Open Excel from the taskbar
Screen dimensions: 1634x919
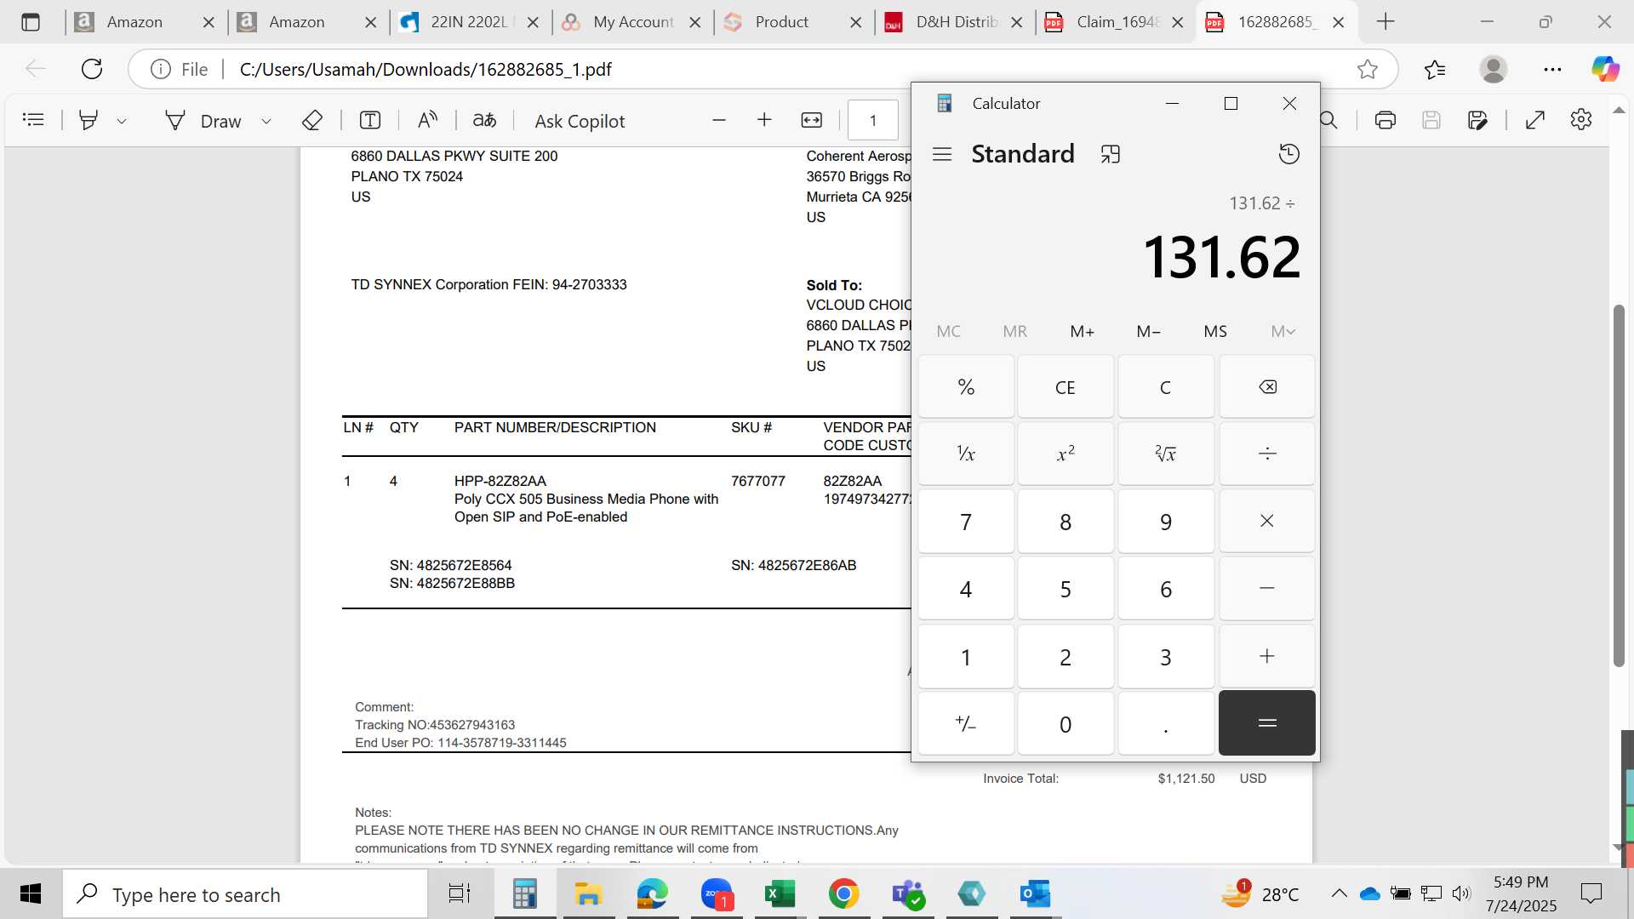tap(780, 894)
